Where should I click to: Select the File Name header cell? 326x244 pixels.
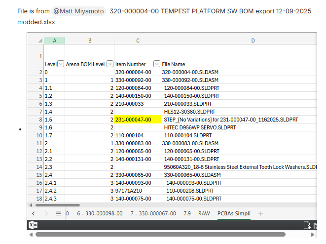[x=239, y=56]
